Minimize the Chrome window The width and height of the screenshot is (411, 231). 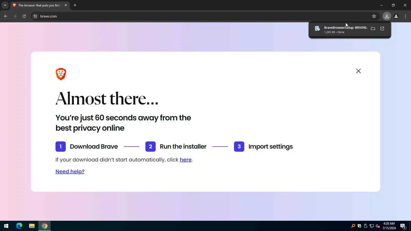click(x=381, y=5)
